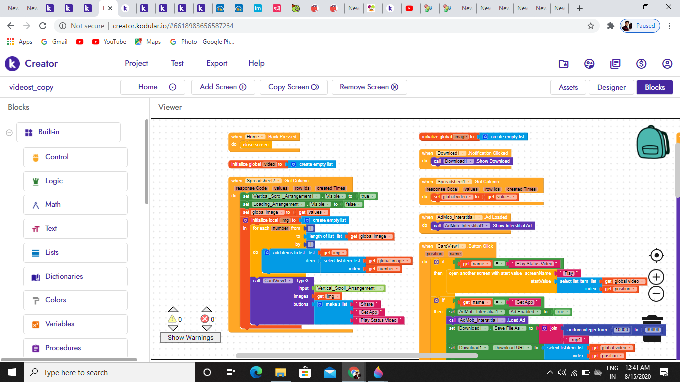Open the Export menu
This screenshot has height=382, width=680.
217,63
